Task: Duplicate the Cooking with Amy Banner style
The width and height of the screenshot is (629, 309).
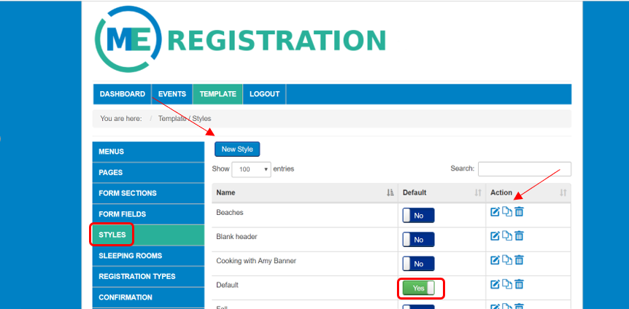Action: click(506, 259)
